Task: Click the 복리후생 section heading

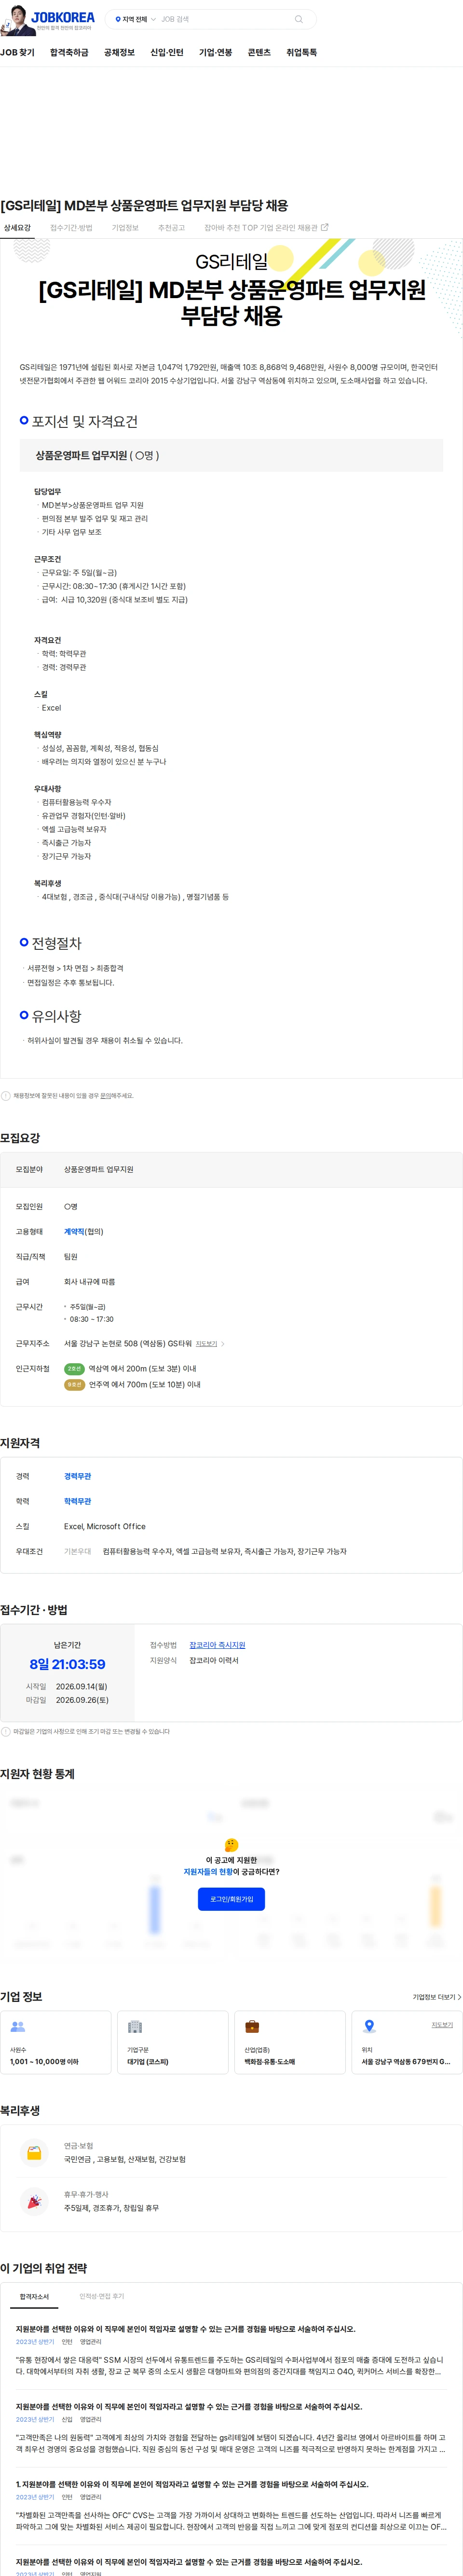Action: tap(20, 2110)
